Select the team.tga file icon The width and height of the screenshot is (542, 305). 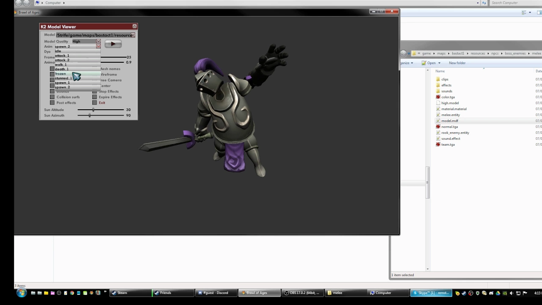[x=438, y=144]
